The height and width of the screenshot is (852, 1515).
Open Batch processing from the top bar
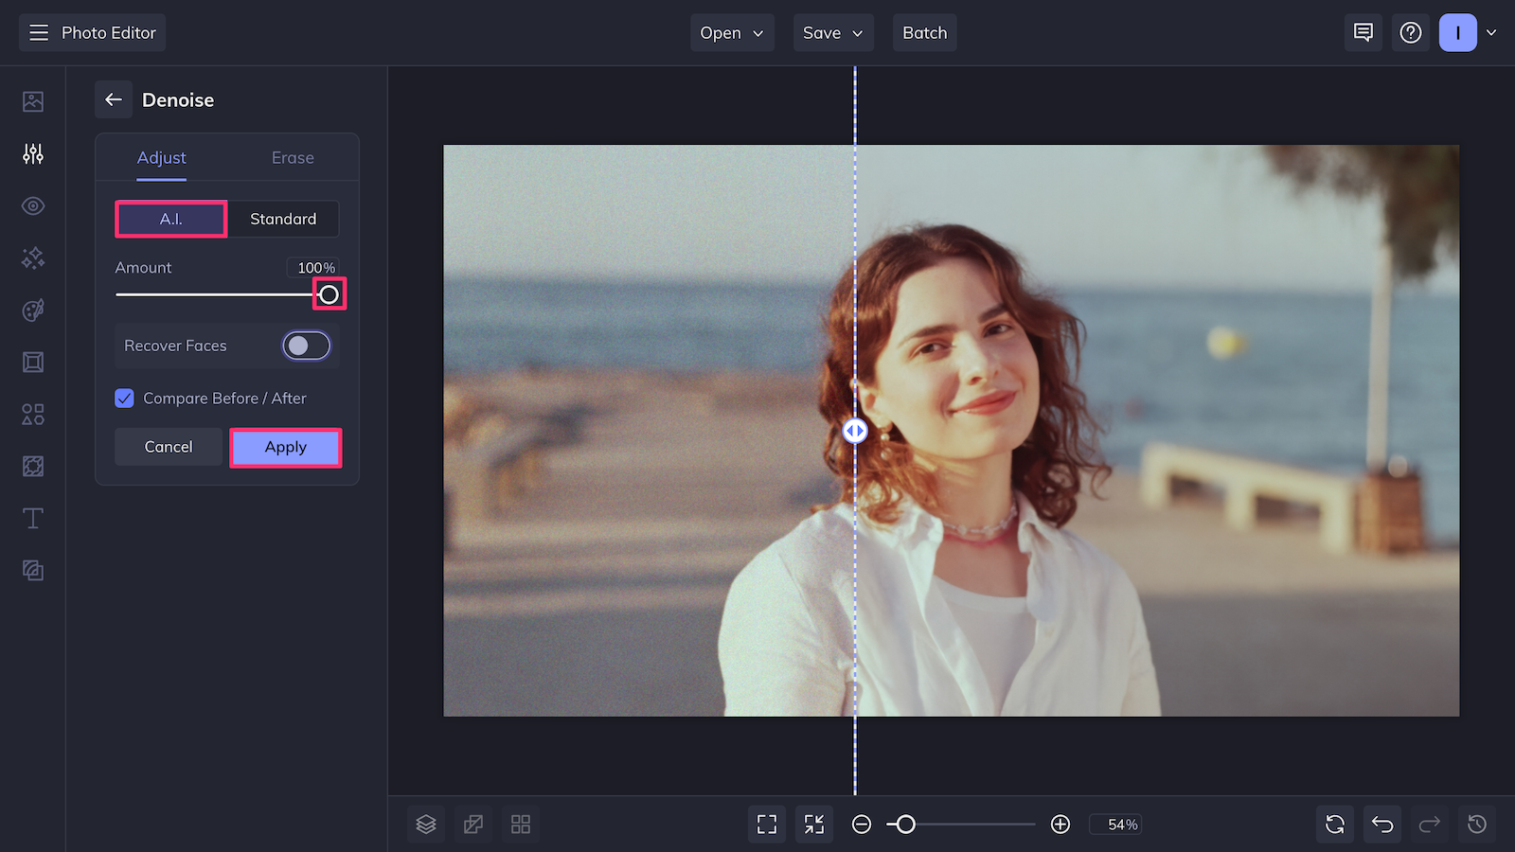(x=924, y=32)
